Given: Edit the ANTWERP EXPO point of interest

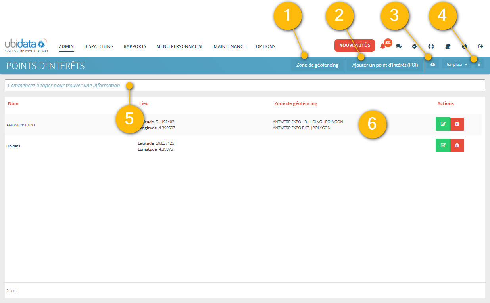Looking at the screenshot, I should pyautogui.click(x=443, y=124).
